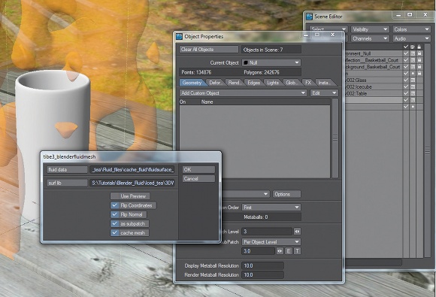This screenshot has height=297, width=436.
Task: Click the T texture button
Action: point(297,251)
